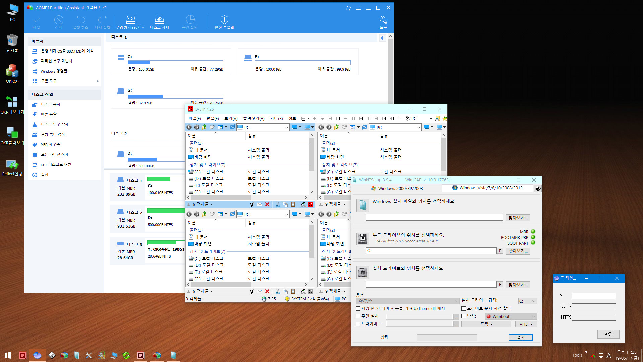
Task: Click the red X delete icon in Q-Dir bottom-left pane
Action: [x=267, y=291]
